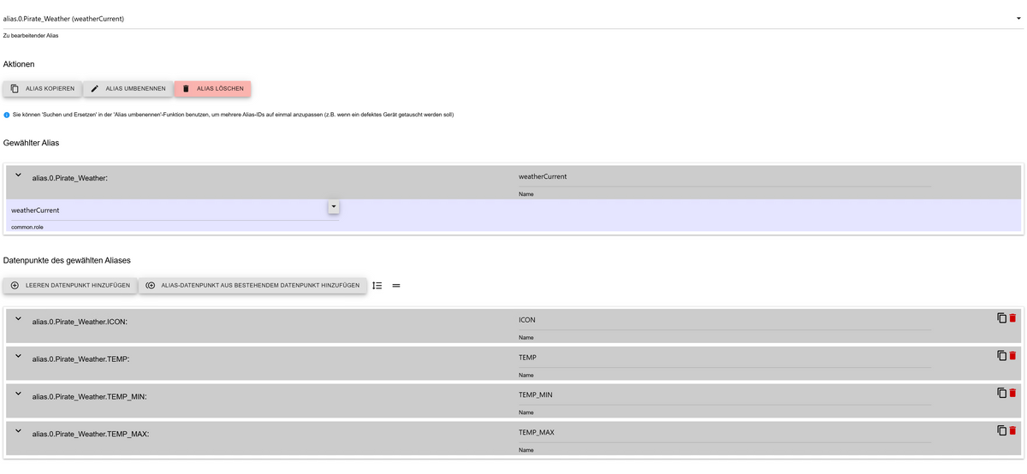Viewport: 1027px width, 474px height.
Task: Copy the ICON datapoint row
Action: point(1001,318)
